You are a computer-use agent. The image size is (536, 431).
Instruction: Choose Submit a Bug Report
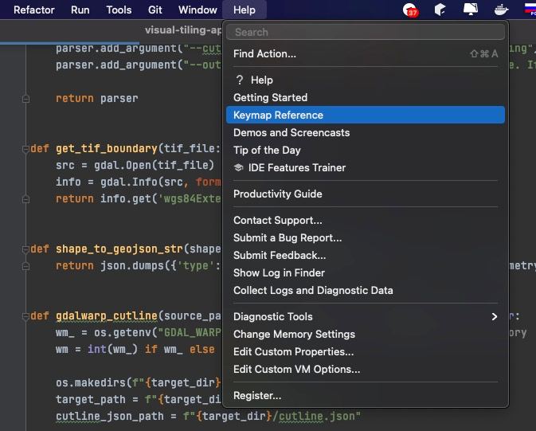288,237
